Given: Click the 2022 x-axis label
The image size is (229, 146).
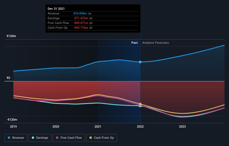Looking at the screenshot, I should (x=140, y=126).
